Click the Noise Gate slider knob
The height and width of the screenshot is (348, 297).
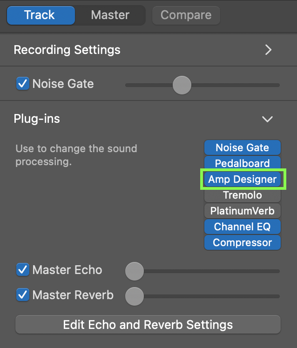pyautogui.click(x=182, y=85)
